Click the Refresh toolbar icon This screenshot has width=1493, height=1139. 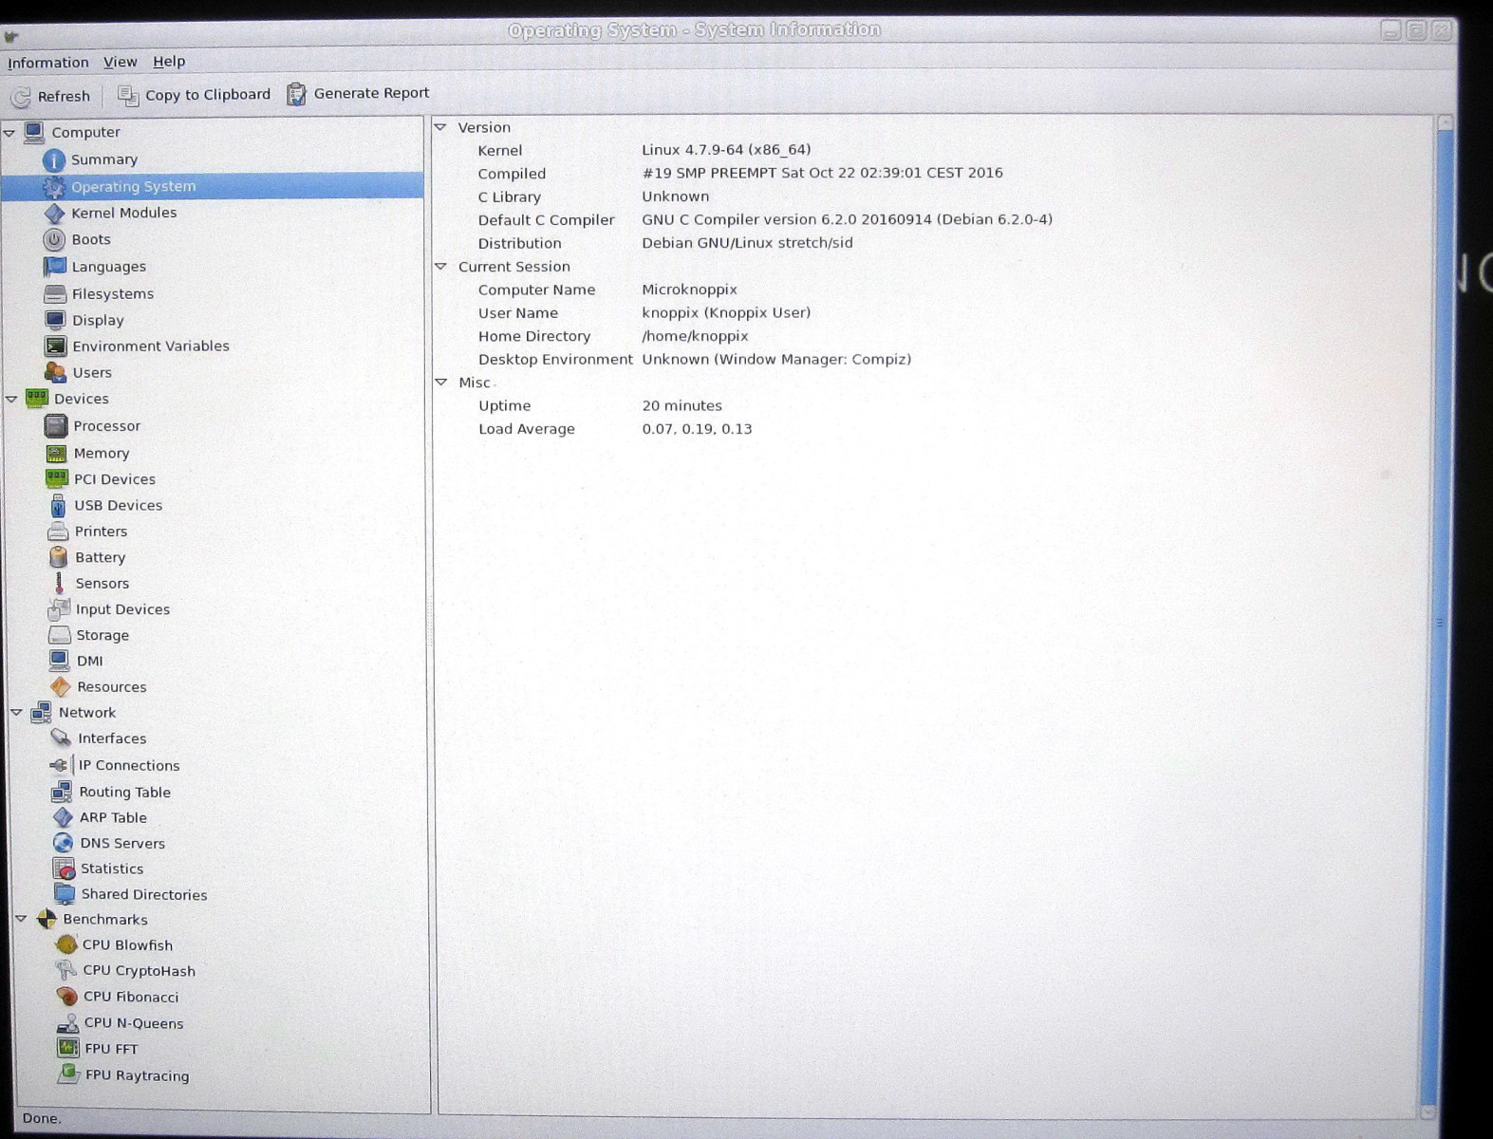pyautogui.click(x=21, y=97)
